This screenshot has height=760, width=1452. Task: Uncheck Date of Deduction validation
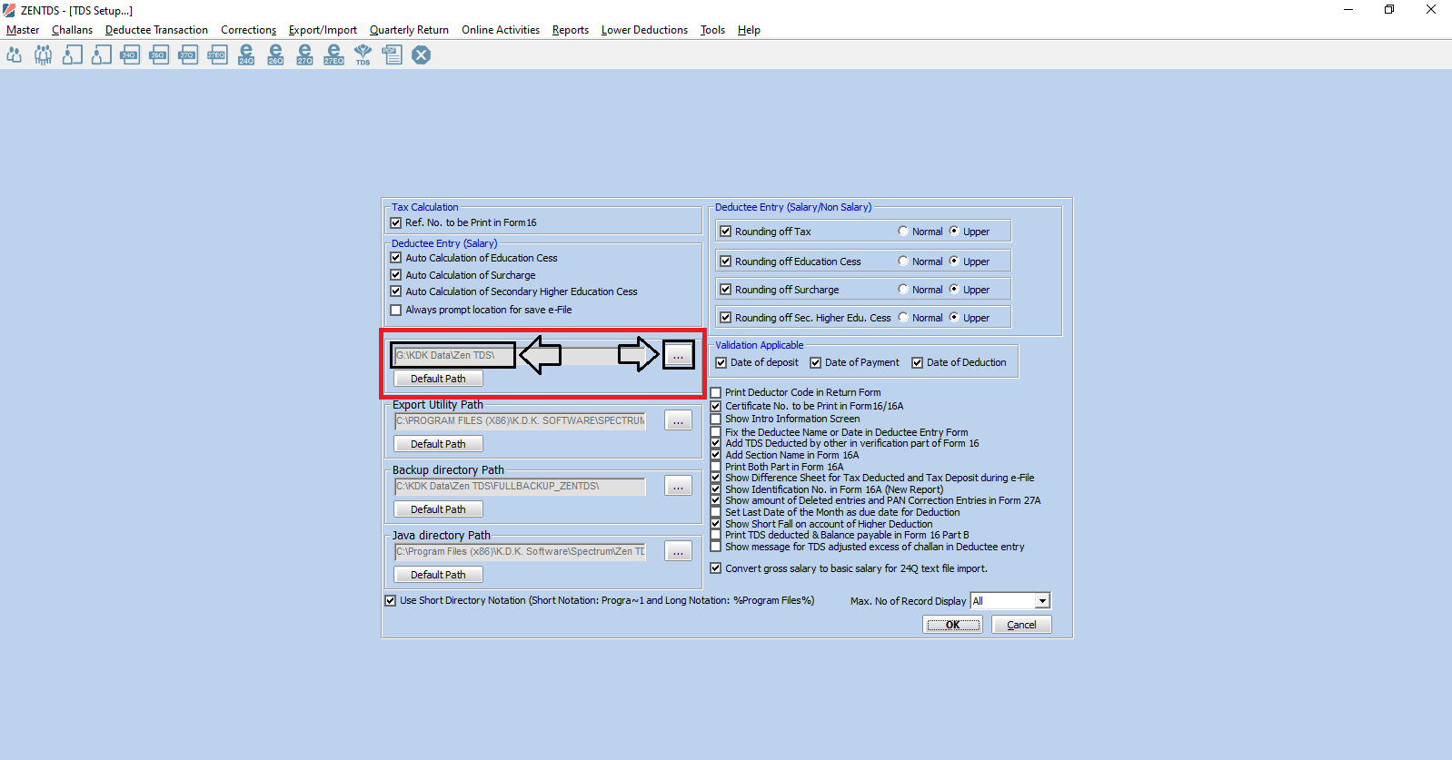[917, 362]
